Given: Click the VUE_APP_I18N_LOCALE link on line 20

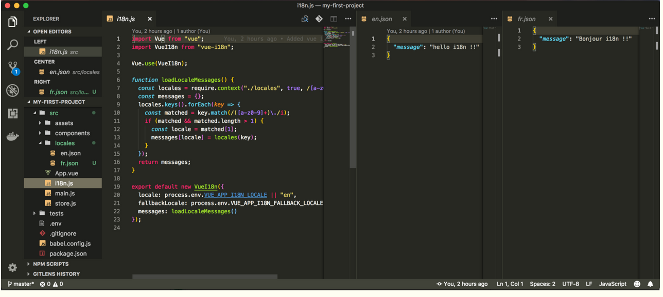Looking at the screenshot, I should click(236, 195).
